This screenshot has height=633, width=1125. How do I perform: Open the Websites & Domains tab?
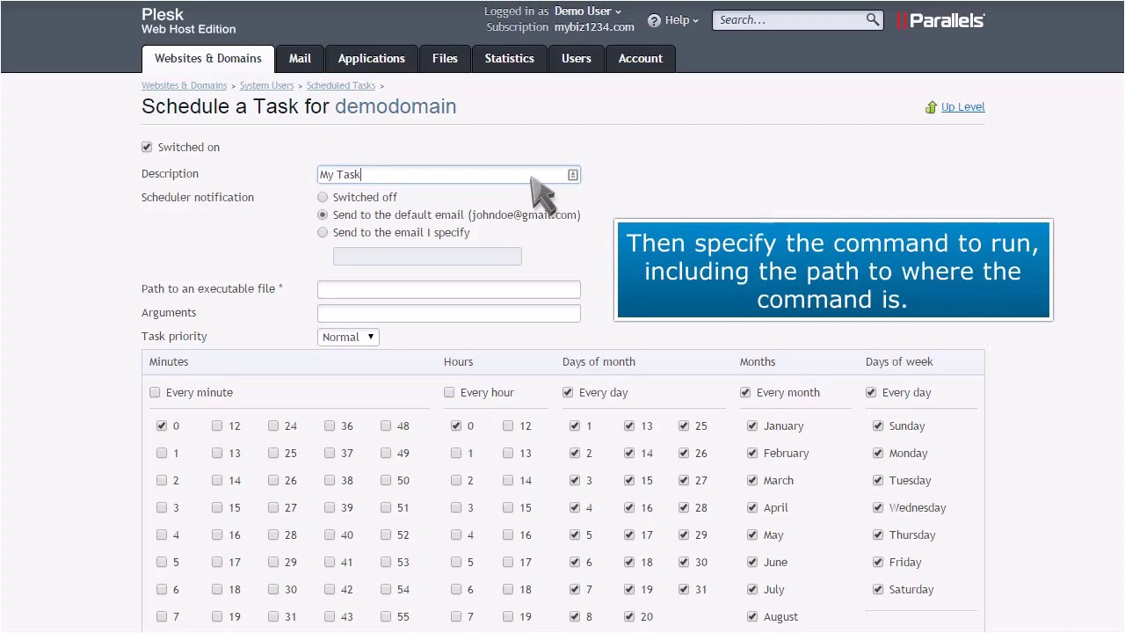(x=208, y=59)
